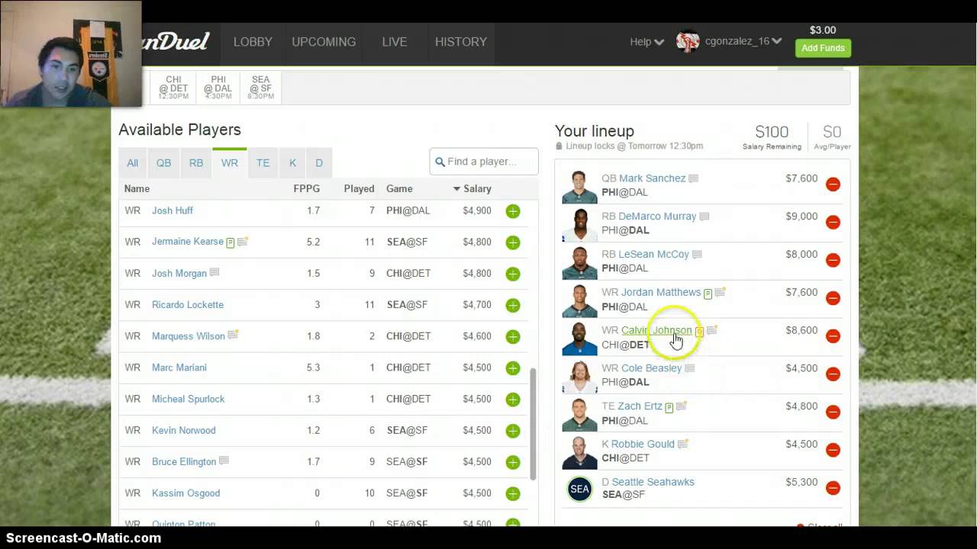Screen dimensions: 977x549
Task: Open Ricardo Lockette's player profile link
Action: click(x=188, y=305)
